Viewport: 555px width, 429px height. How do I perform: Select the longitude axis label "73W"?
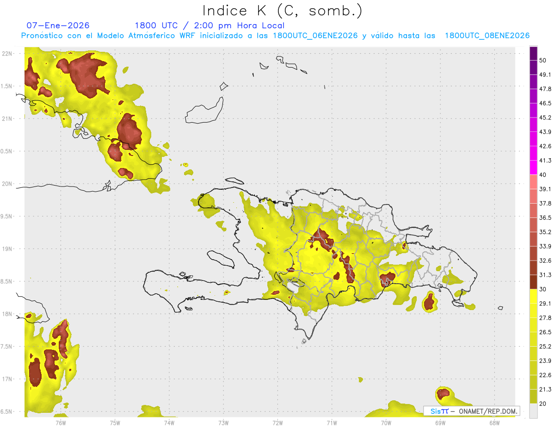click(x=223, y=423)
